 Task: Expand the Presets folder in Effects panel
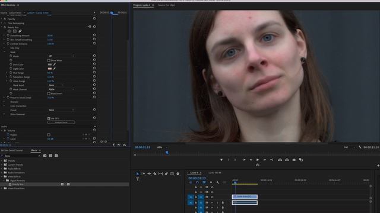click(x=2, y=160)
